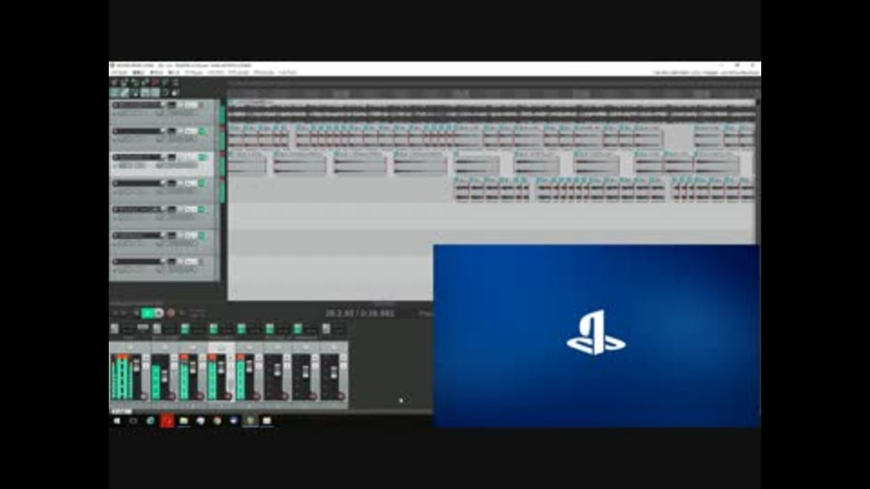
Task: Open the second menu in REAPER's menu bar
Action: coord(139,72)
